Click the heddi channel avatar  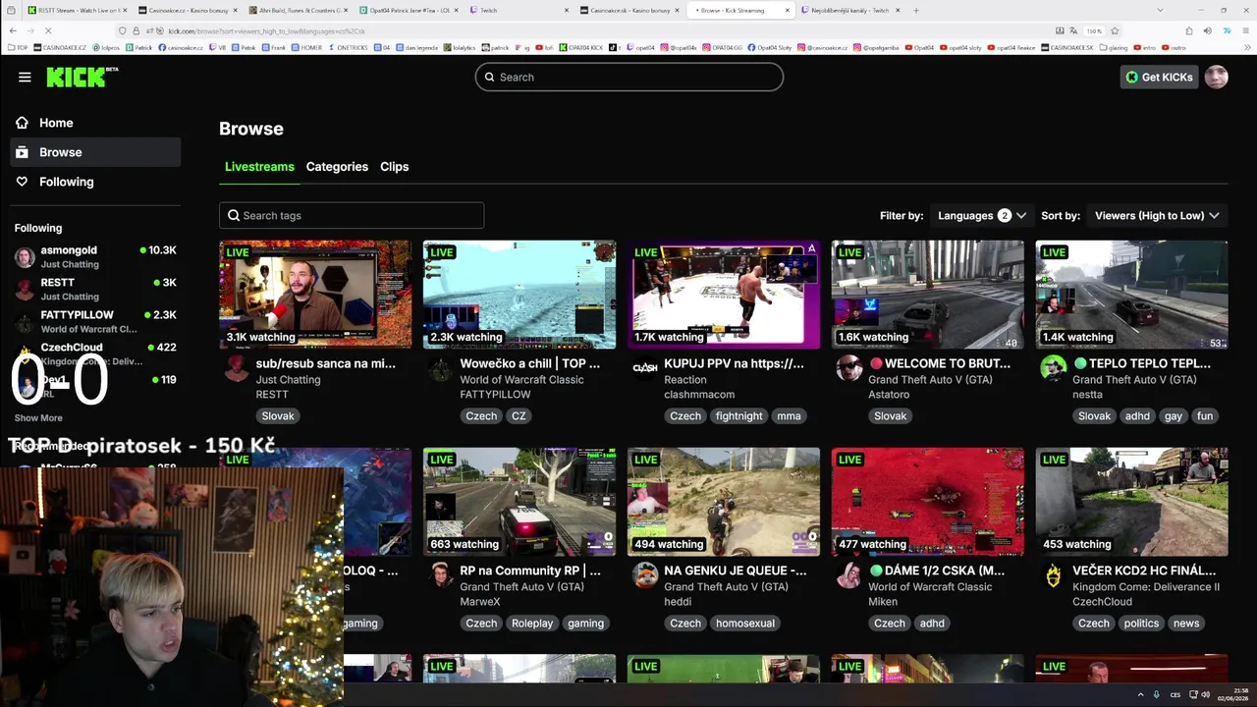(645, 575)
